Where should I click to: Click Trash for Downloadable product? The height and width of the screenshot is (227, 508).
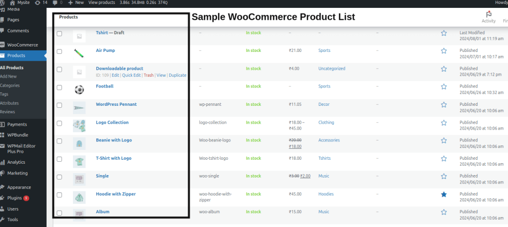149,75
